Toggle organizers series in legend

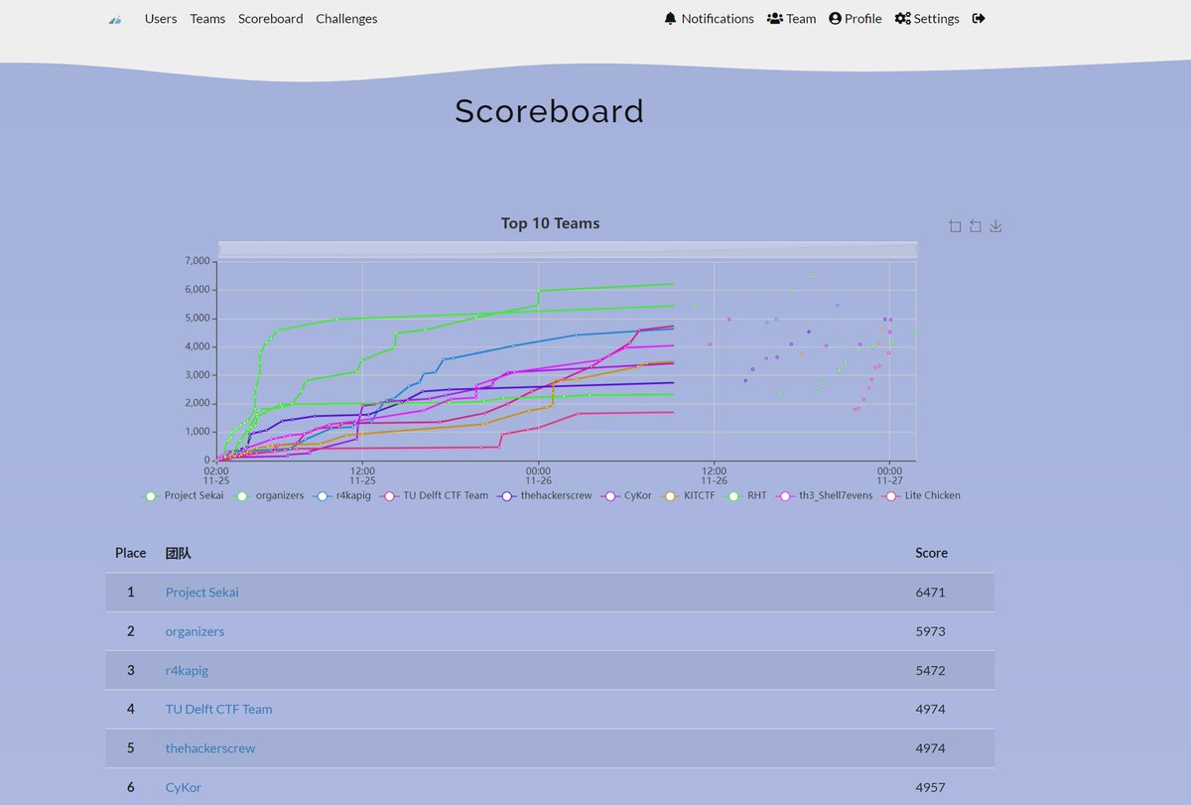coord(269,495)
